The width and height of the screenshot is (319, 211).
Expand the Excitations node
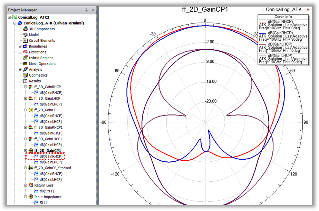[x=20, y=52]
